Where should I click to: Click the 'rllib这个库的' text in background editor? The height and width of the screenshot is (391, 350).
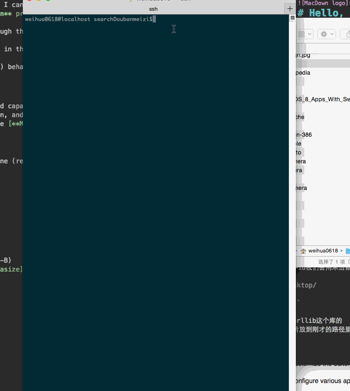coord(319,321)
